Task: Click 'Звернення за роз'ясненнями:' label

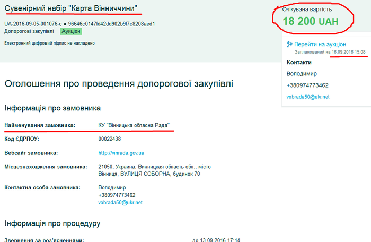Action: [44, 240]
